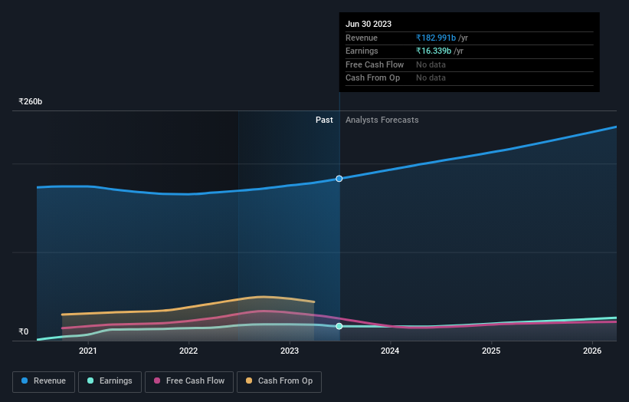629x402 pixels.
Task: Click the Cash From Op label in tooltip
Action: click(372, 78)
